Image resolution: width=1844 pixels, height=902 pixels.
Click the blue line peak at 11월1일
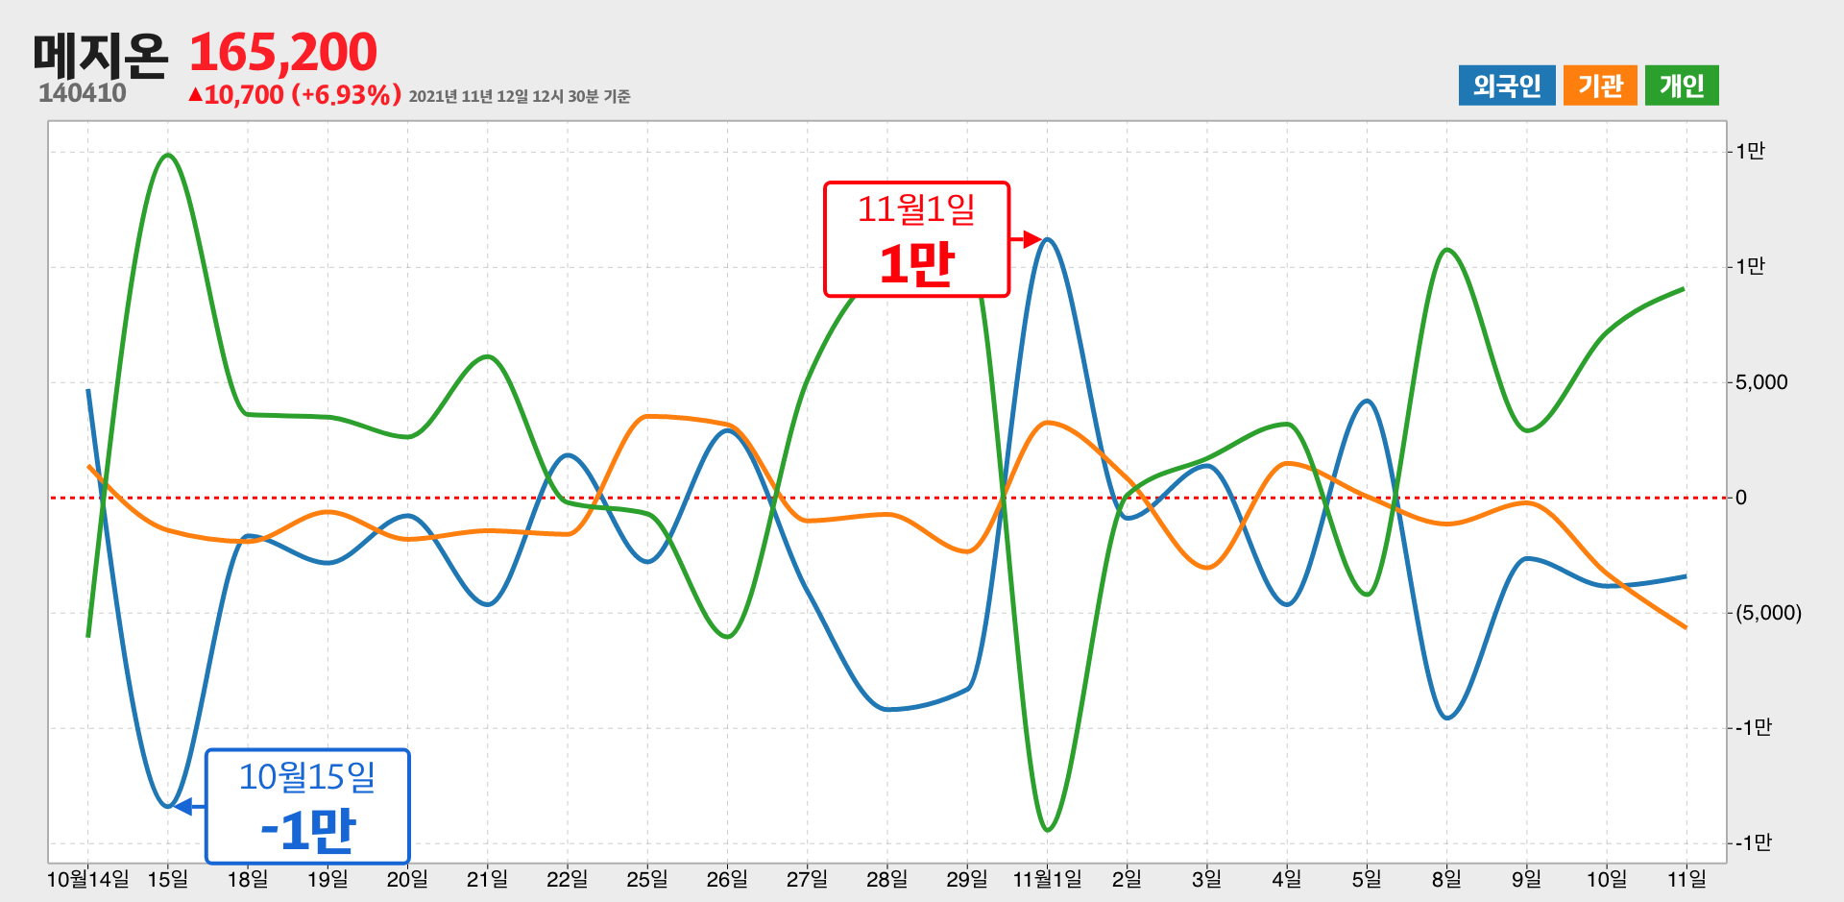[1048, 239]
